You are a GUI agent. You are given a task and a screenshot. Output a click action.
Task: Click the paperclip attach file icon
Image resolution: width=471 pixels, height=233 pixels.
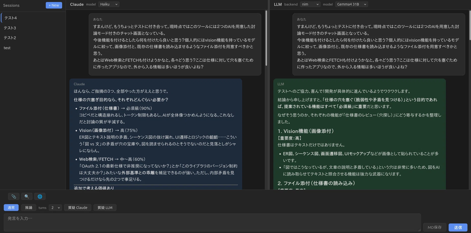(14, 196)
